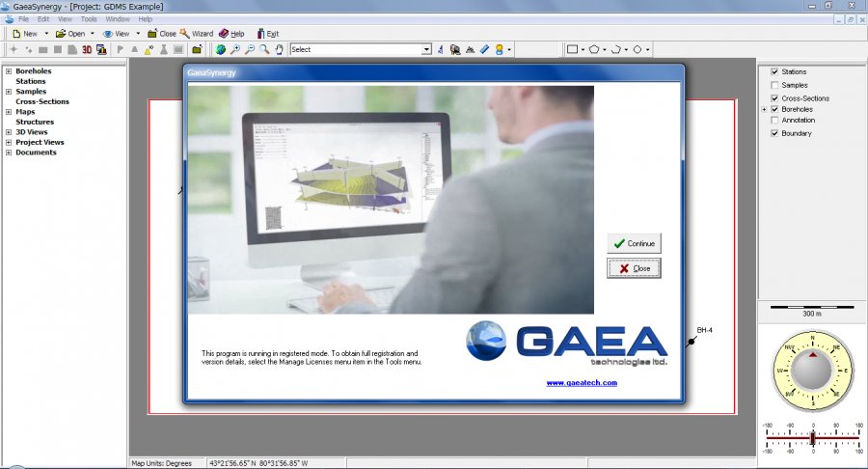Viewport: 868px width, 469px height.
Task: Toggle the Boundary layer checkbox
Action: click(774, 133)
